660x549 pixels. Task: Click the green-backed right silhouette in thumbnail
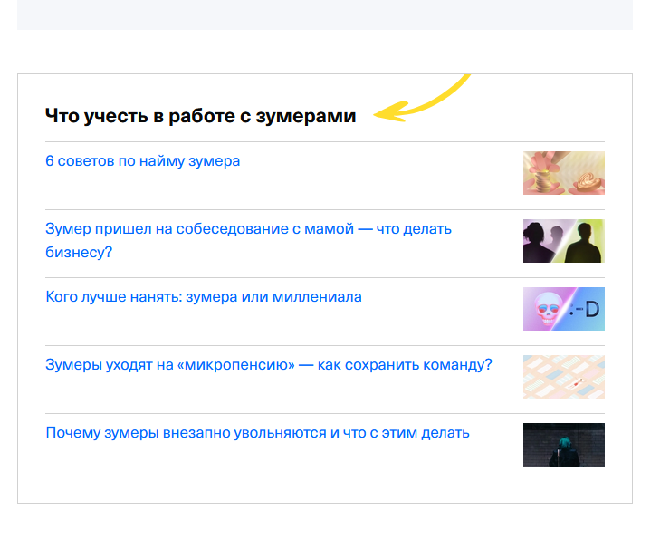585,242
